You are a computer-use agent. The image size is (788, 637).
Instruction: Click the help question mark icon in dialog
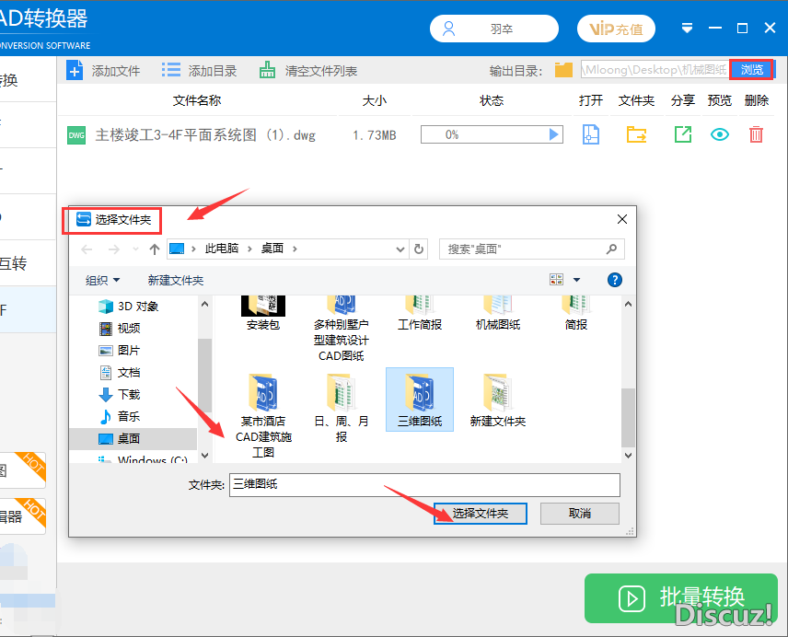point(615,280)
